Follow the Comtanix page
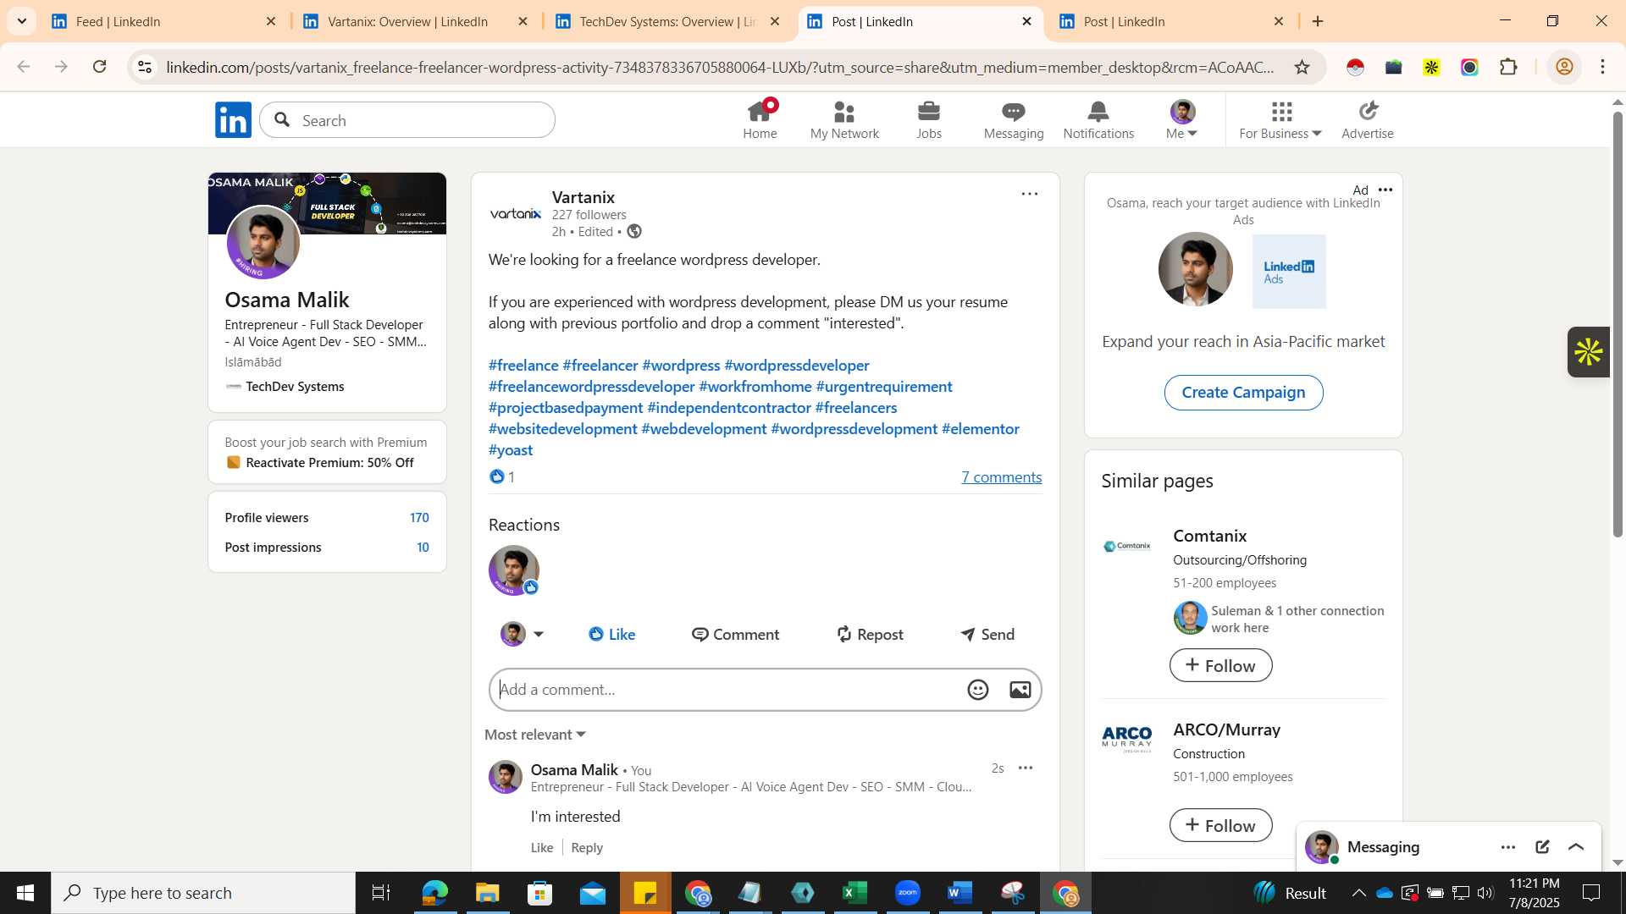The height and width of the screenshot is (914, 1626). click(x=1220, y=665)
